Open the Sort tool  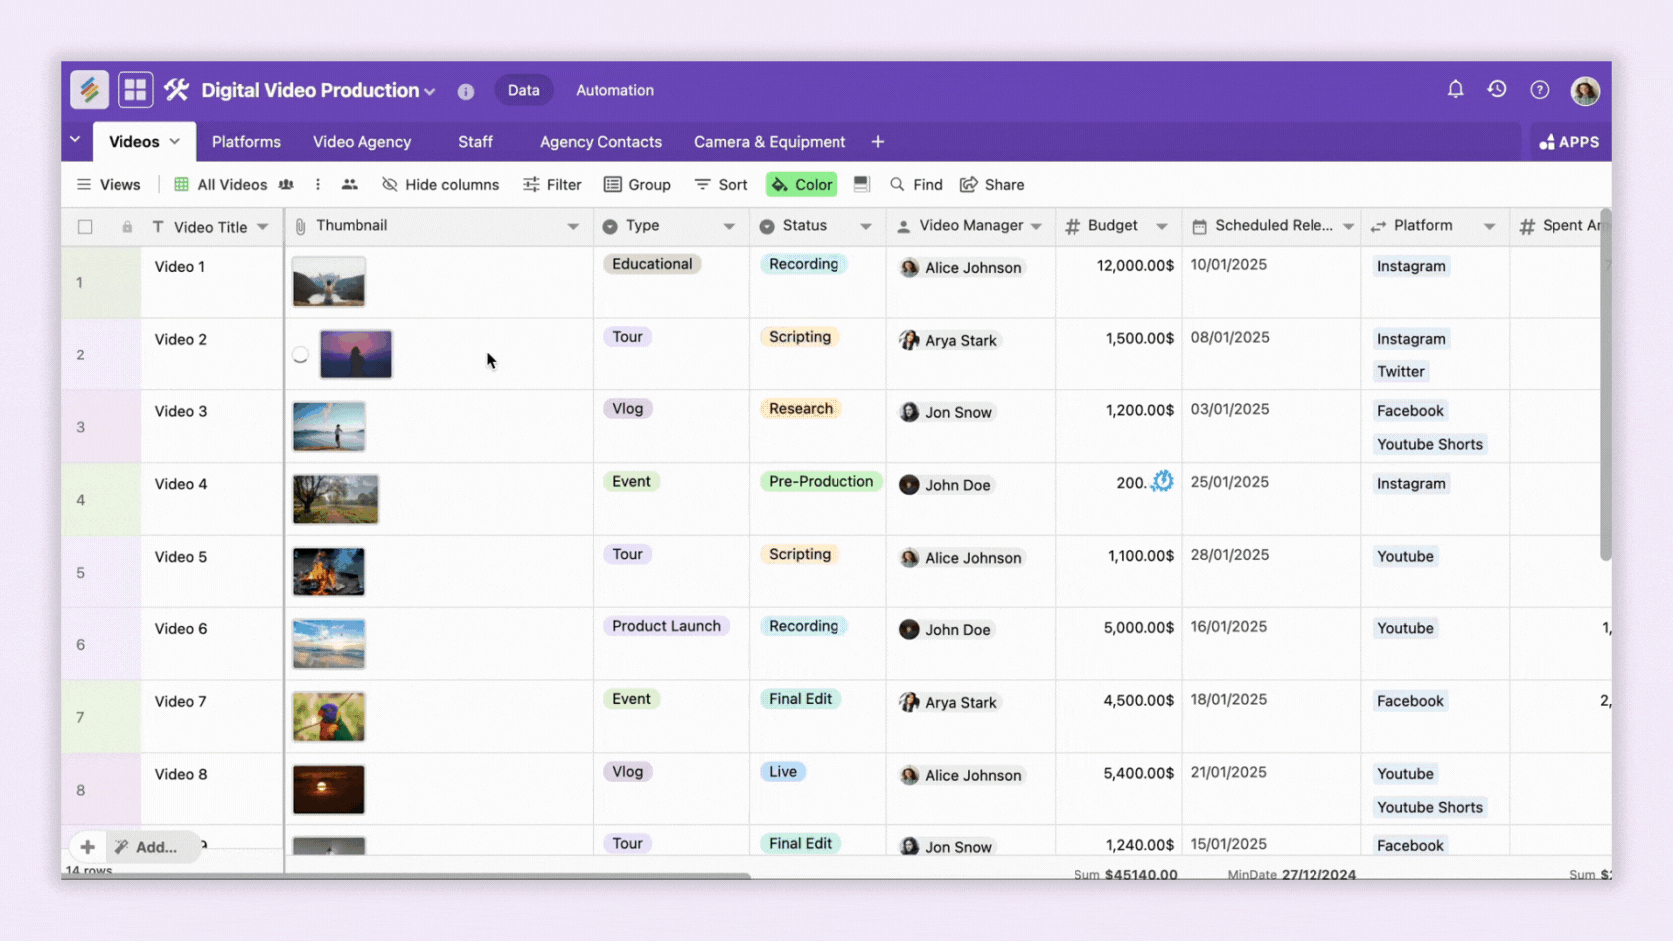pyautogui.click(x=721, y=185)
